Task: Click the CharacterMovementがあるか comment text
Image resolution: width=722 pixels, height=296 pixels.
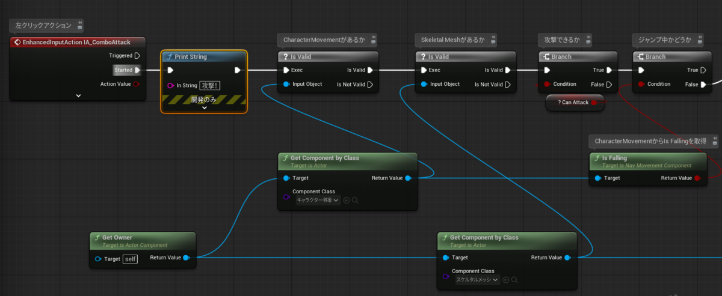Action: (324, 40)
